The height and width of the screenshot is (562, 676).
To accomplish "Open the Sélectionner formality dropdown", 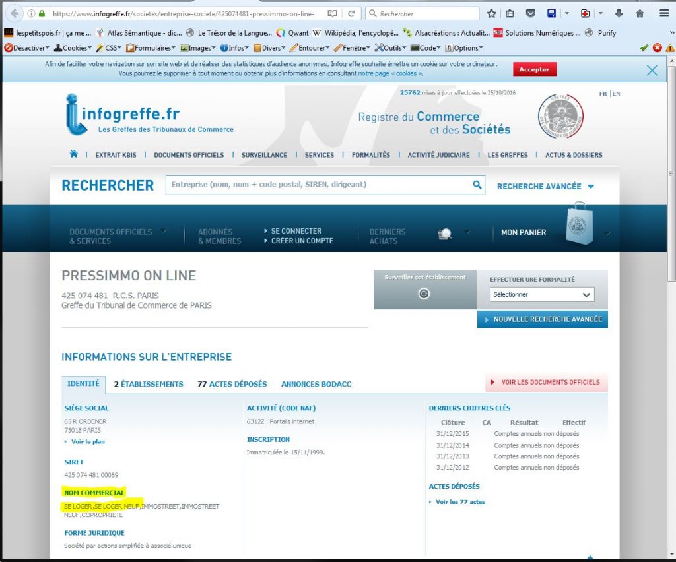I will [542, 294].
